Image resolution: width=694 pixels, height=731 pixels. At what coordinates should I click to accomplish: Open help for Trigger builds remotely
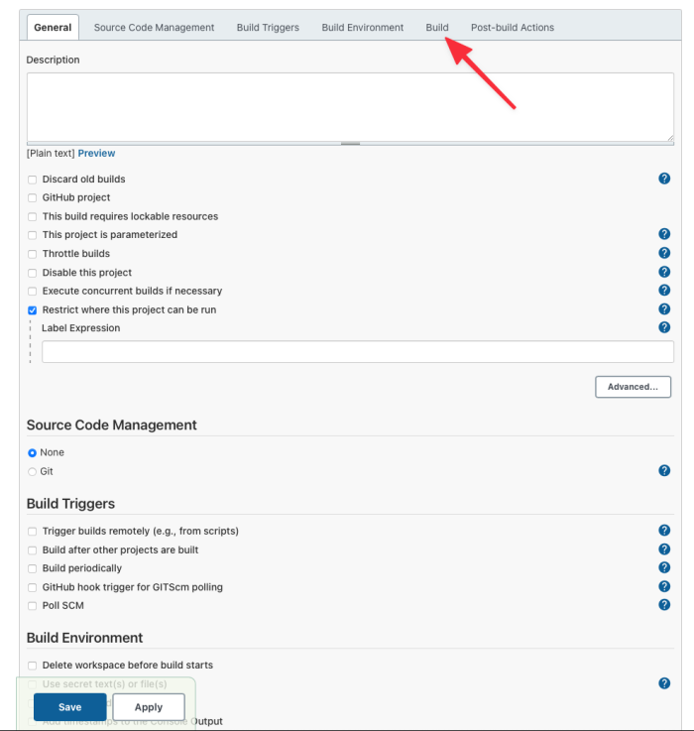point(664,531)
